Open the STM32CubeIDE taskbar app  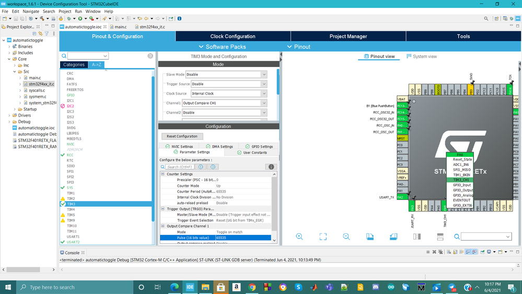coord(190,287)
